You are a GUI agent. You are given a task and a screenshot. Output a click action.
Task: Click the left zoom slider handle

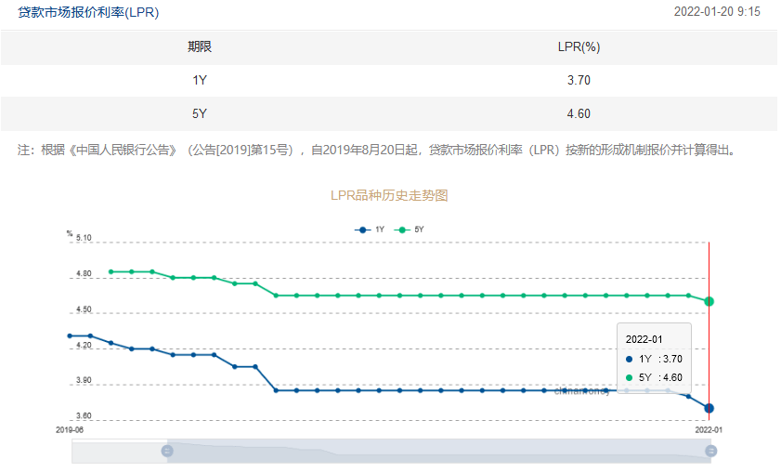coord(167,451)
